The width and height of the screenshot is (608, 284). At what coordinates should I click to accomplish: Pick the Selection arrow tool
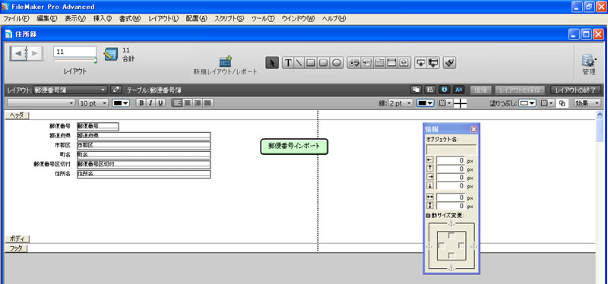pyautogui.click(x=273, y=63)
